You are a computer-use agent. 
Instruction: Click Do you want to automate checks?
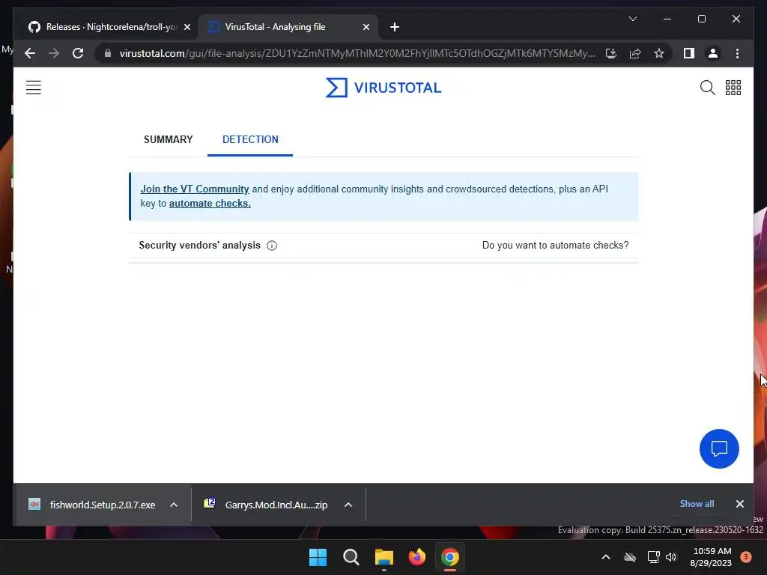(555, 246)
